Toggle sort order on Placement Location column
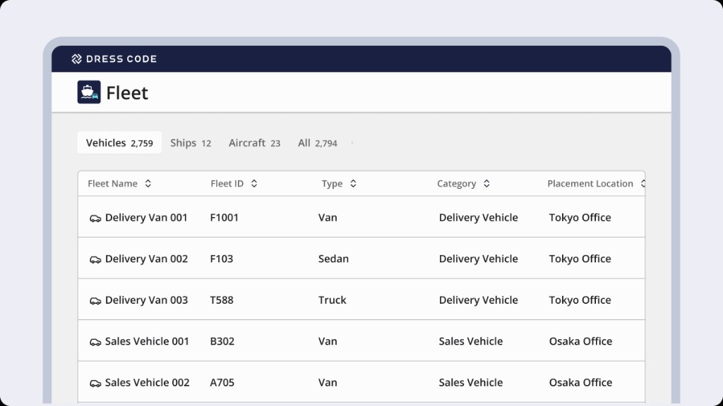The height and width of the screenshot is (406, 723). coord(643,183)
